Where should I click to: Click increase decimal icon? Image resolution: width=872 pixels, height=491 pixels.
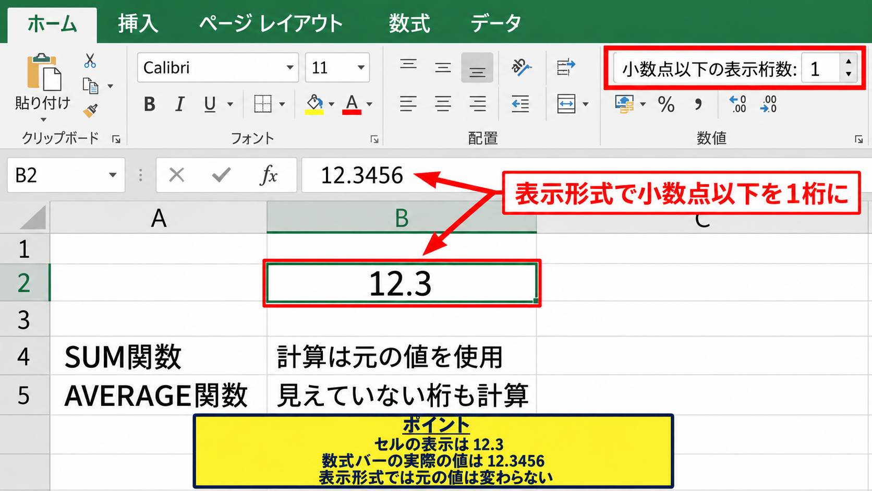pyautogui.click(x=737, y=104)
